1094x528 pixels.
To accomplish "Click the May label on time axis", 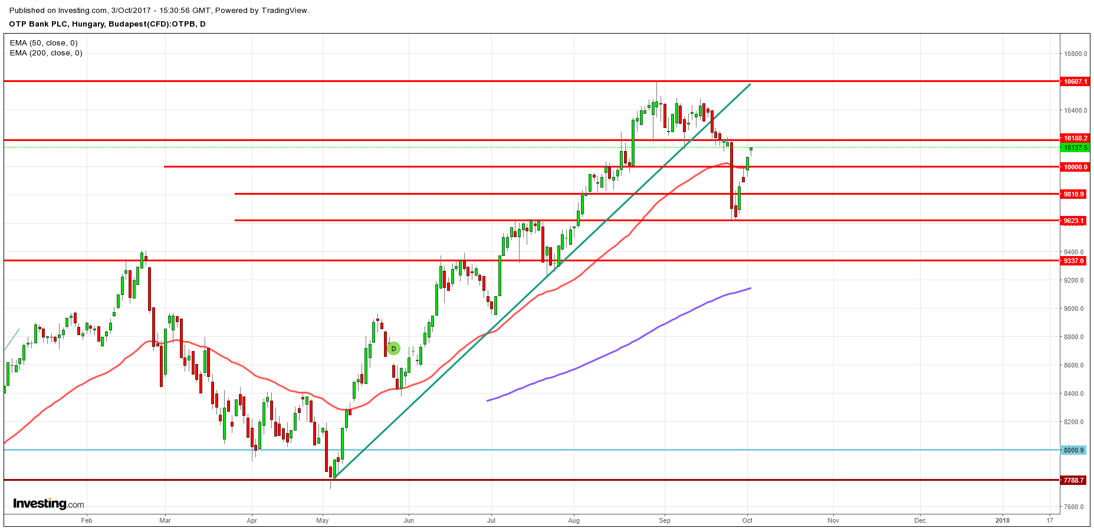I will point(322,520).
